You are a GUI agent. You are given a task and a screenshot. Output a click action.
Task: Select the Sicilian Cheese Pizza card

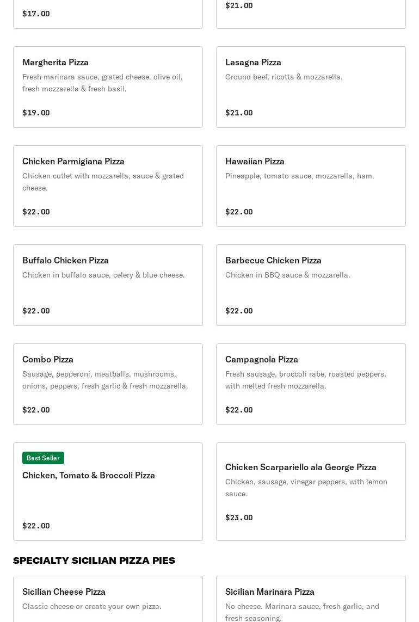point(108,599)
